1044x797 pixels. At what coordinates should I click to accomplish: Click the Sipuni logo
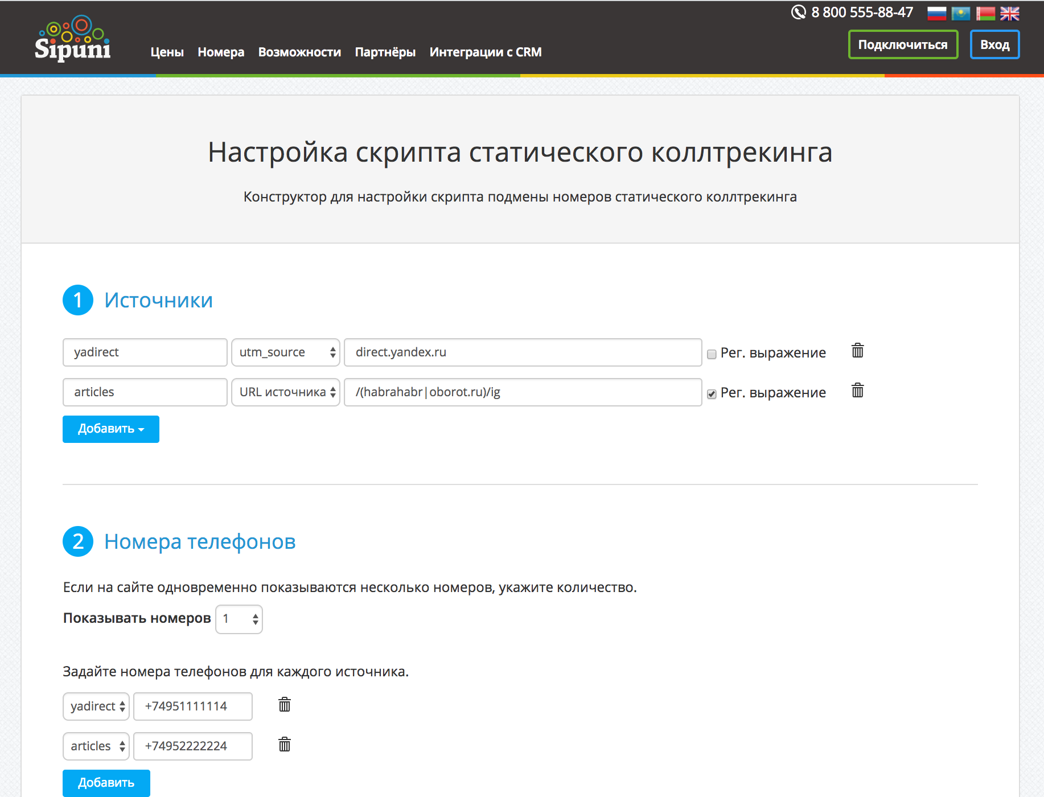[x=72, y=38]
